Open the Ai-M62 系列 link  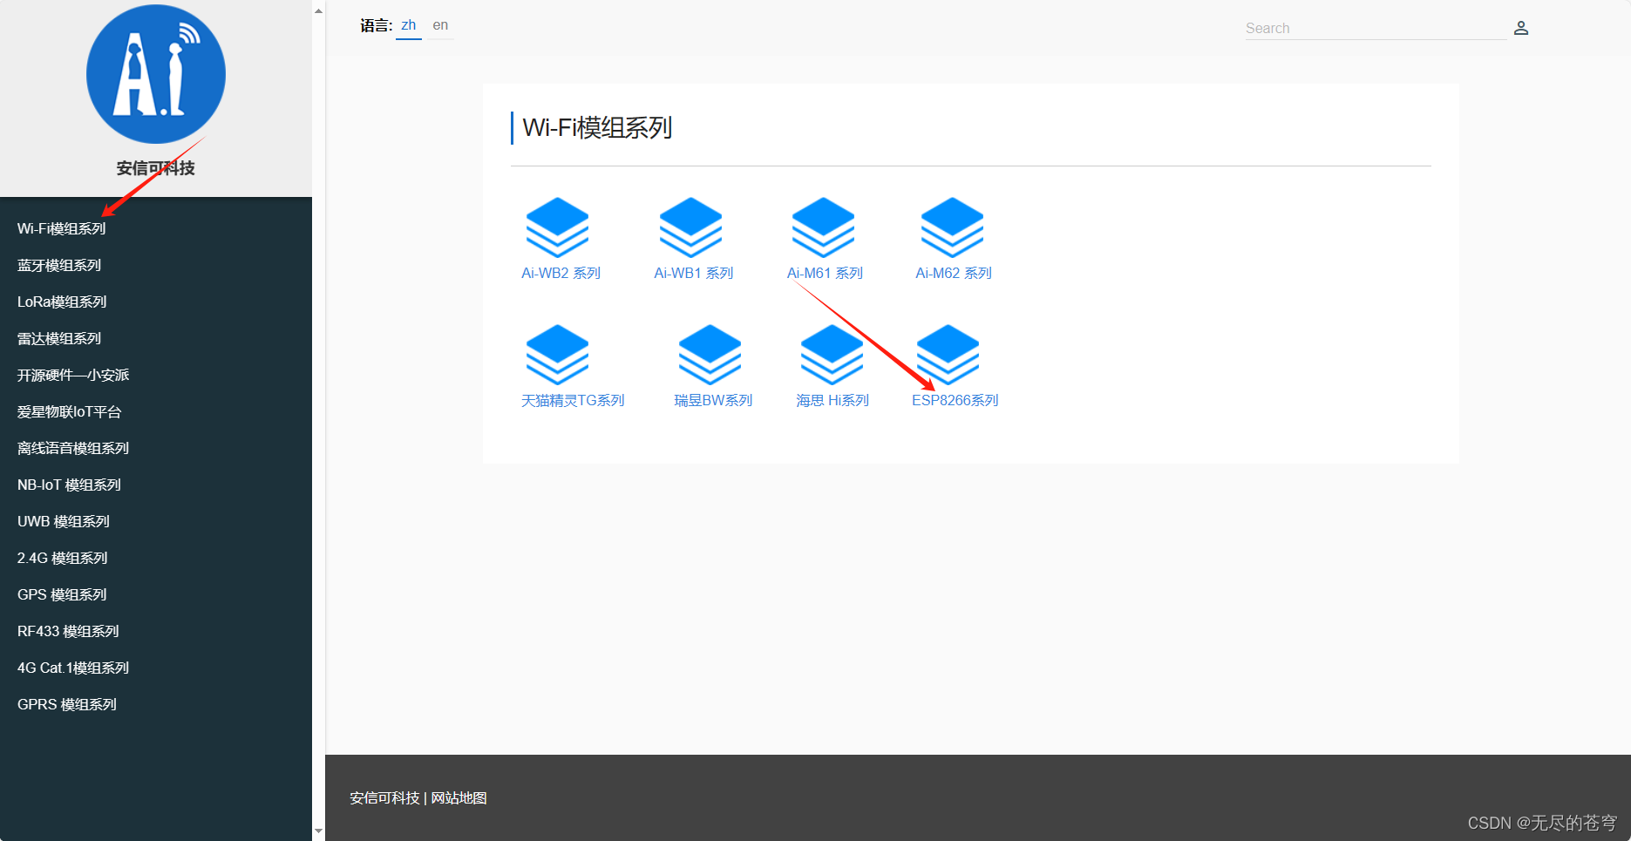coord(954,273)
